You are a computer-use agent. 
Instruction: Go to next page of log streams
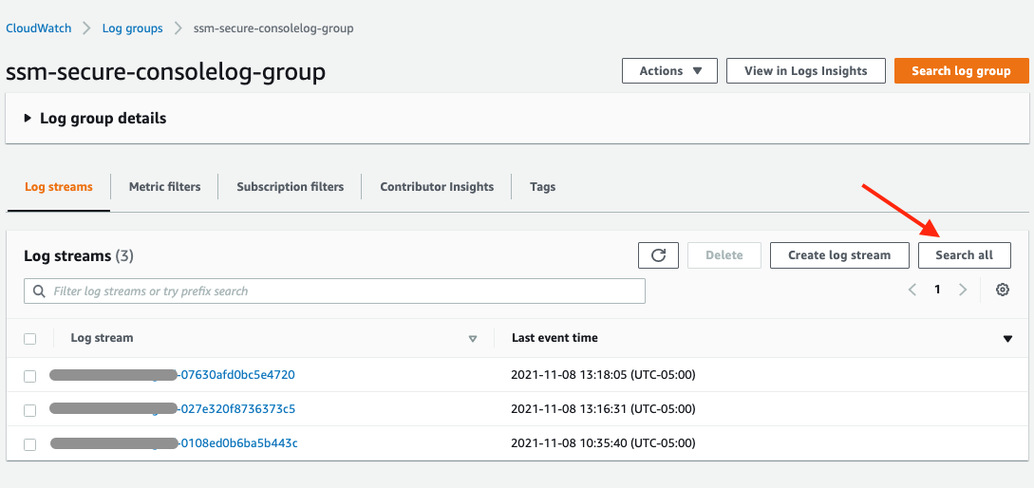click(x=962, y=290)
